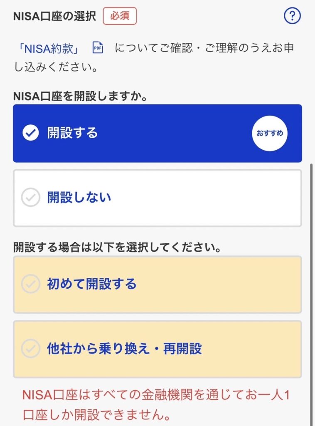
Task: Click empty blue area of 開設する card
Action: tap(175, 133)
